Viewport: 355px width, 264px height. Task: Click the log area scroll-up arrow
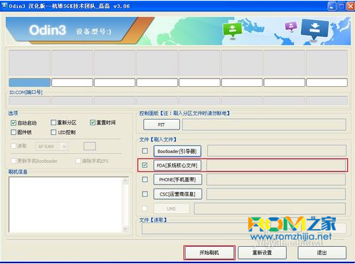coord(125,181)
